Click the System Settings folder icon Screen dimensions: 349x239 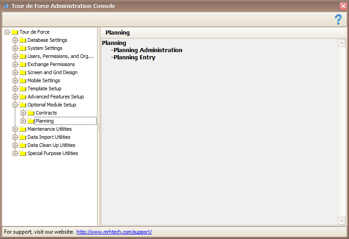[x=23, y=48]
